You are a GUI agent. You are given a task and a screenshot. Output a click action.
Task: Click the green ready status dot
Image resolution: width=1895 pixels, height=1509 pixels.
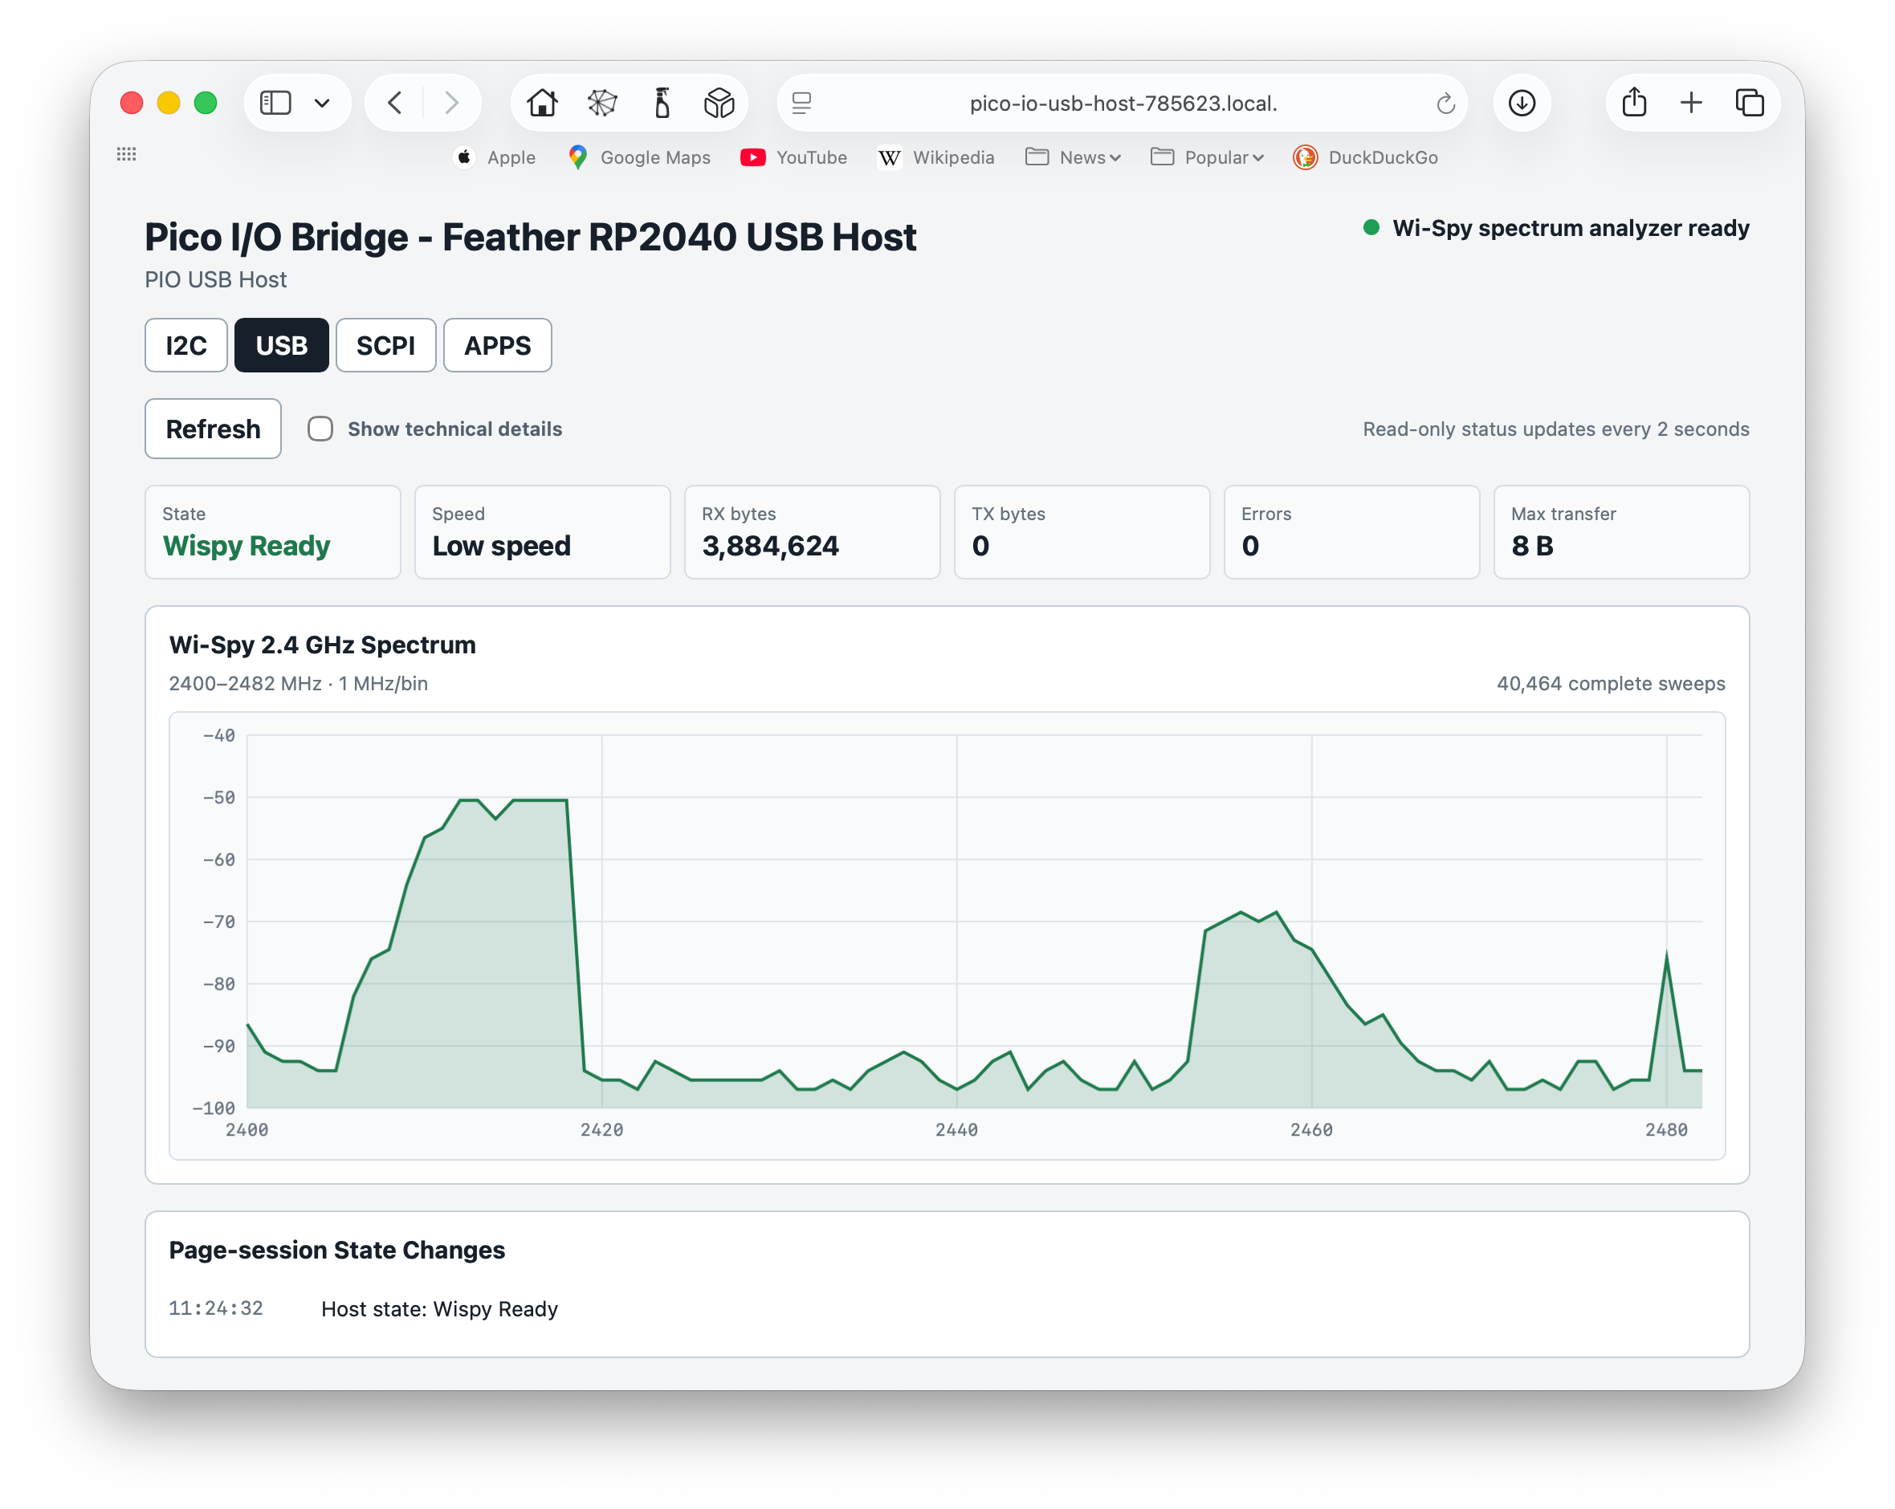pos(1371,228)
